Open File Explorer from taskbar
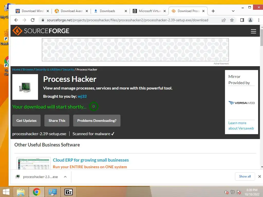263x197 pixels. 21,192
